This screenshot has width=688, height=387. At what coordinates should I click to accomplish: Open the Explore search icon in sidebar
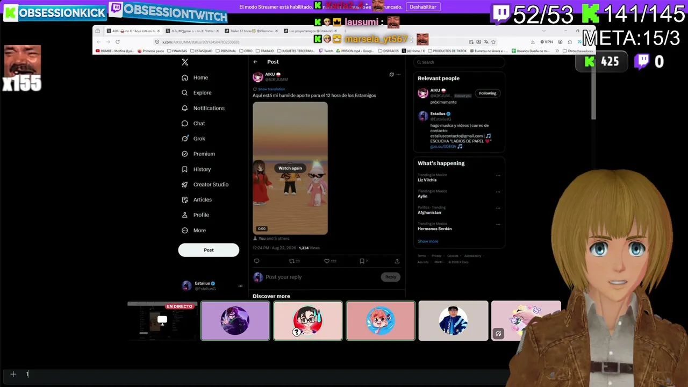[185, 93]
